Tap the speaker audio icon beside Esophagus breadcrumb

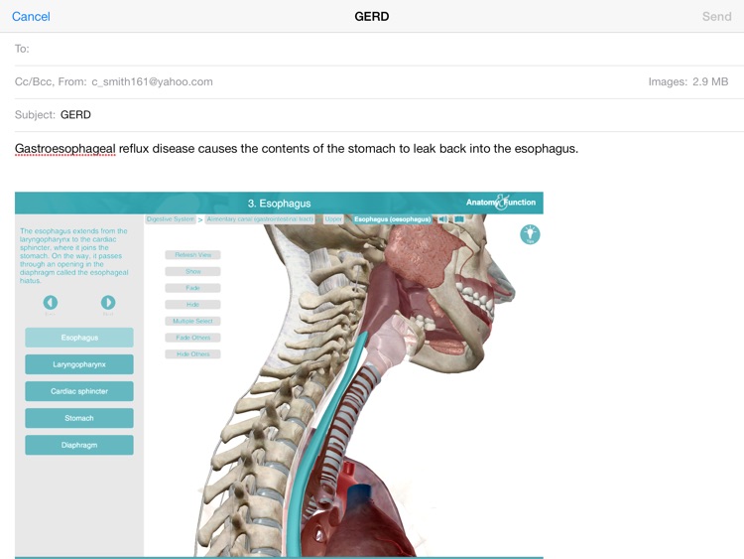(442, 219)
